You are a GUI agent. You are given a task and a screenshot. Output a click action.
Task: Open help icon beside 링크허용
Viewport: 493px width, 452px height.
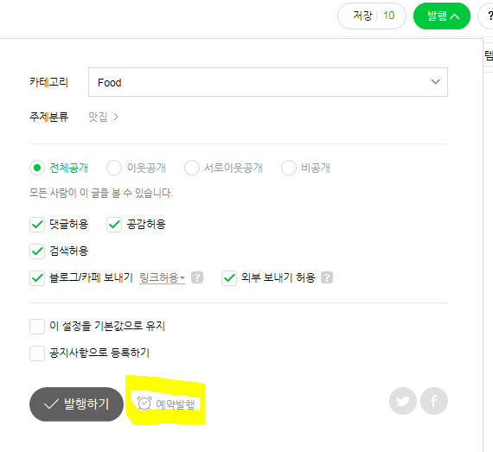(x=197, y=277)
